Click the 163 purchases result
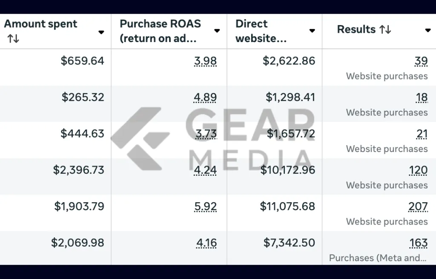The height and width of the screenshot is (279, 436). coord(419,242)
